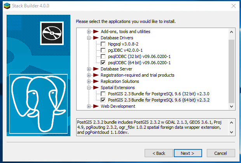Collapse the Database Drivers node
Viewport: 241px width, 163px height.
pyautogui.click(x=89, y=38)
